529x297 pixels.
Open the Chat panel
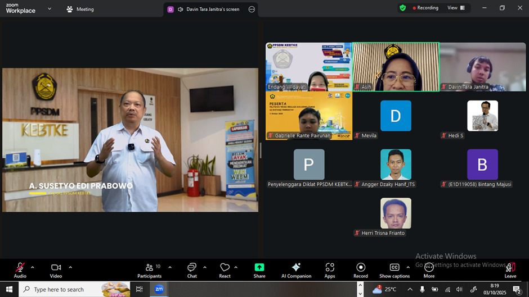[x=192, y=269]
